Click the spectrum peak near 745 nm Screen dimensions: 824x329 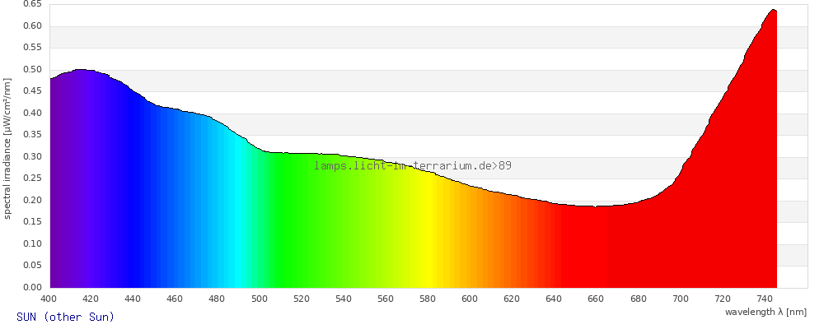tap(773, 10)
